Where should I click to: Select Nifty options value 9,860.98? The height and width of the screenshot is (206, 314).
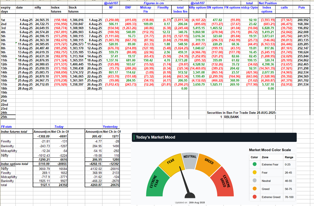(x=200, y=32)
